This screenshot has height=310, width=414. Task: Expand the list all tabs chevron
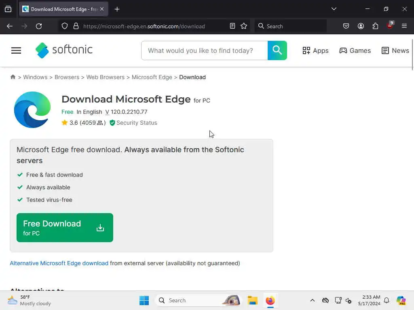point(334,9)
